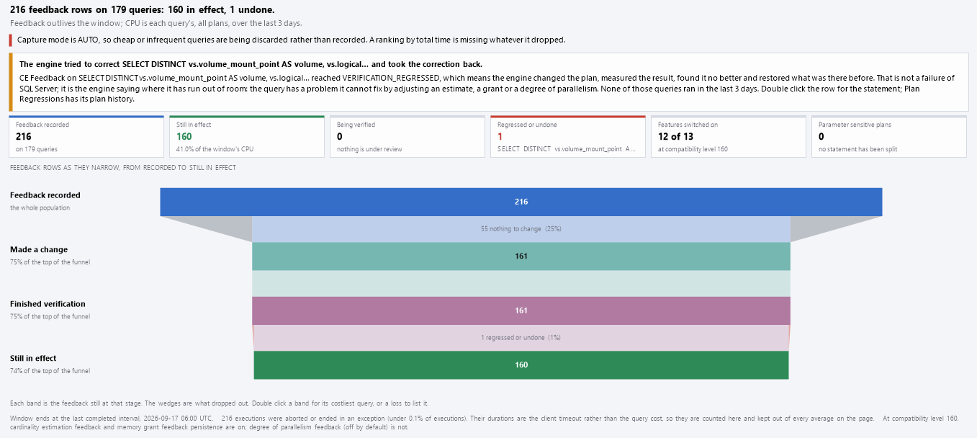
Task: Click the 'Still in effect' funnel stage label
Action: (x=33, y=358)
